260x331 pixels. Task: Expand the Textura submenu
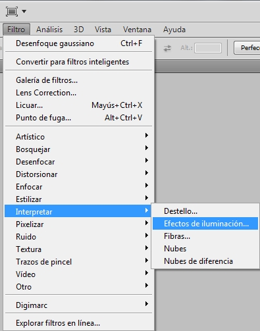[x=78, y=249]
